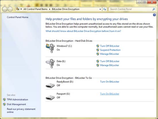The width and height of the screenshot is (158, 119).
Task: Click the magnifier search icon
Action: (154, 9)
